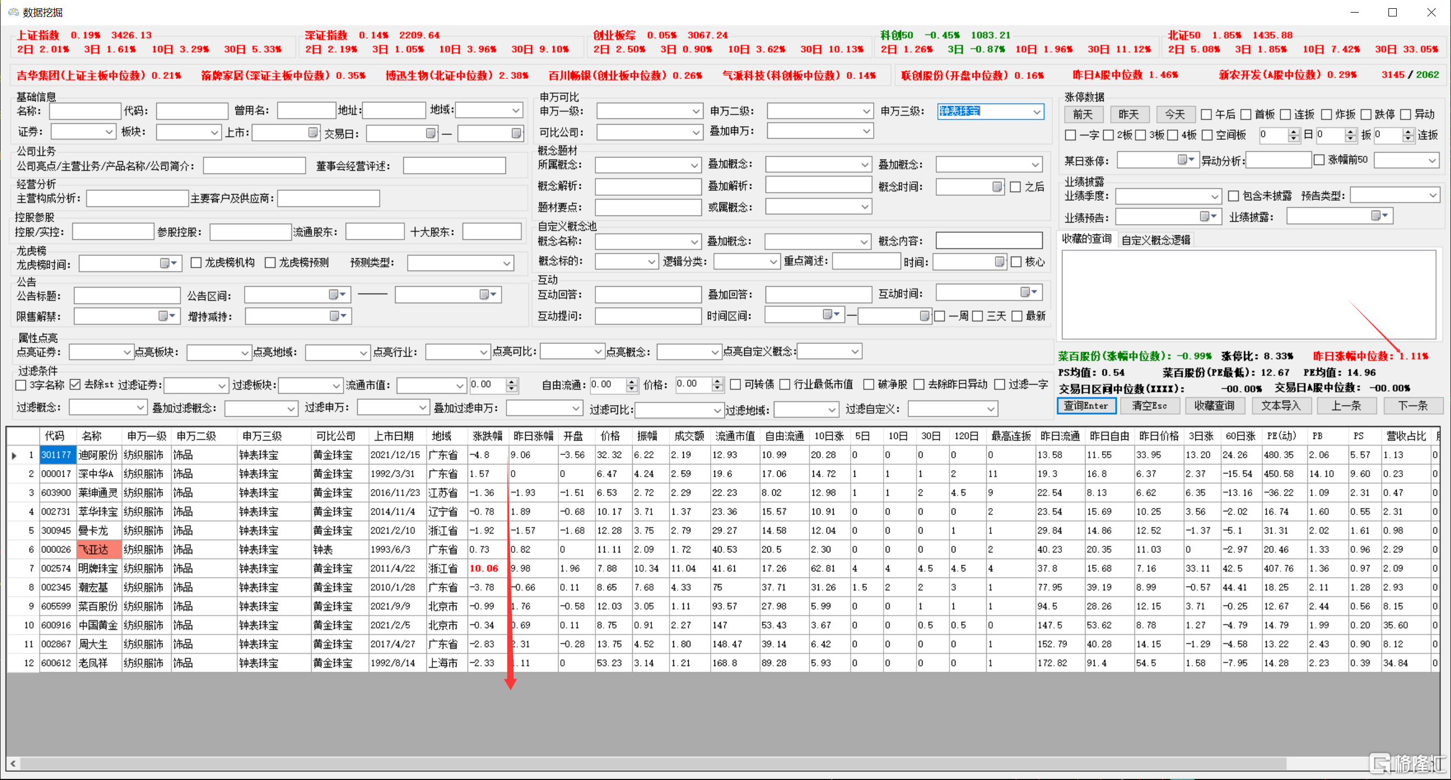The width and height of the screenshot is (1451, 780).
Task: Open the 可比公司 dropdown
Action: [696, 132]
